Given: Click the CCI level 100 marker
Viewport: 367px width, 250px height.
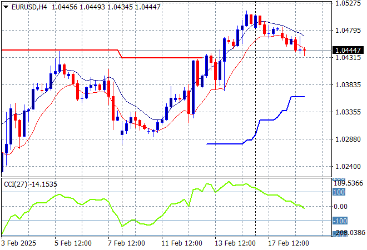Looking at the screenshot, I should (339, 192).
